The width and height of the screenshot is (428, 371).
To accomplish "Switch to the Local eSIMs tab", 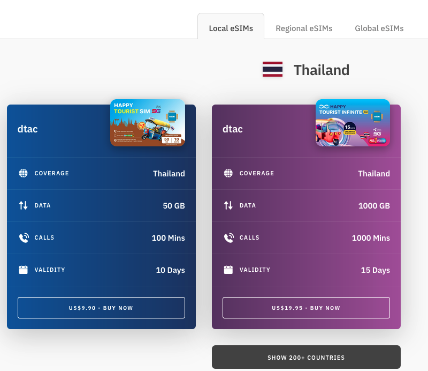I will pos(231,28).
